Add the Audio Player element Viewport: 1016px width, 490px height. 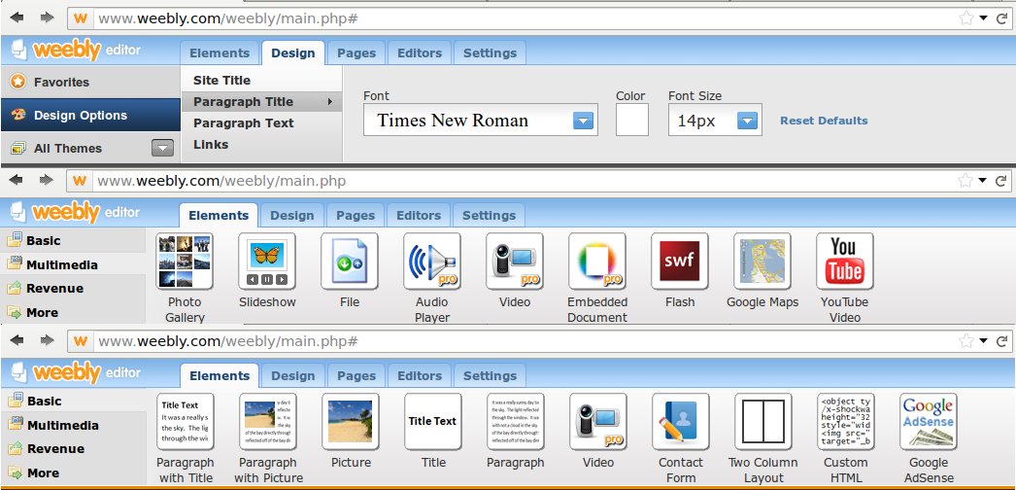(x=432, y=262)
